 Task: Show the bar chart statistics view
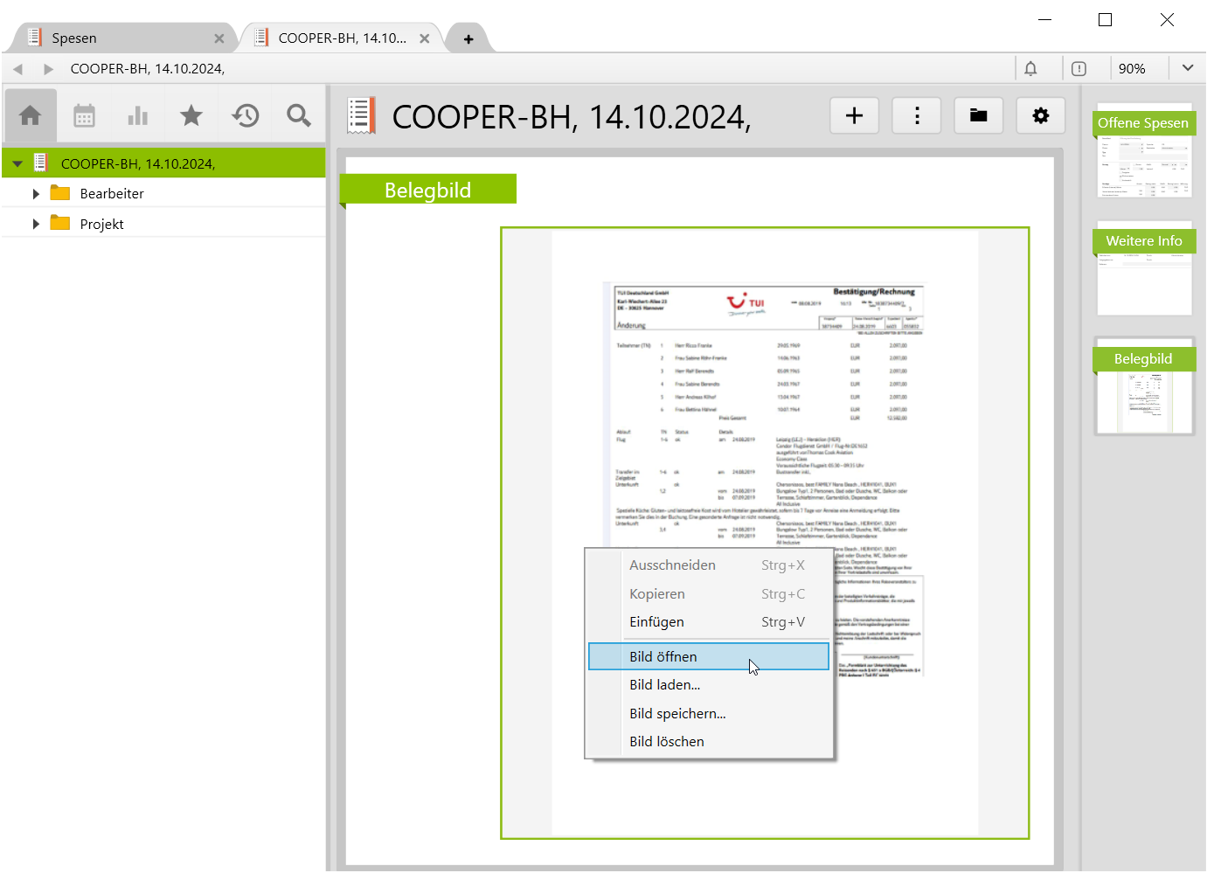(x=138, y=115)
